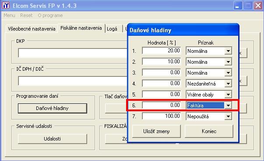
Task: Open Príznak dropdown for tax level 1
Action: coord(228,51)
